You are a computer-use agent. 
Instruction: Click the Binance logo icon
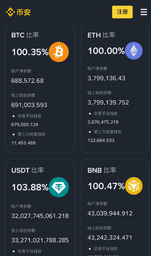coord(10,12)
